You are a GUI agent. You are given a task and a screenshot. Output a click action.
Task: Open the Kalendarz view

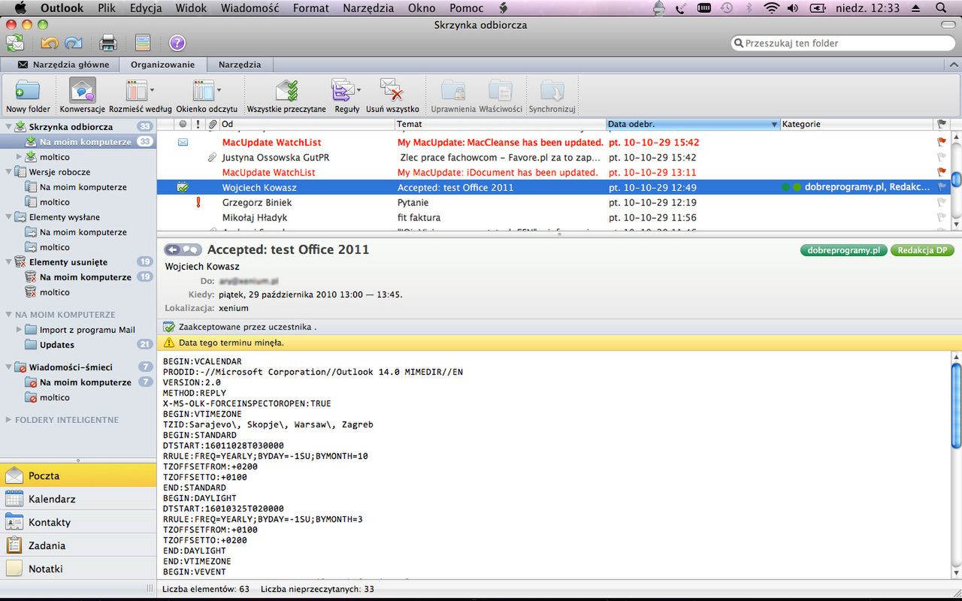pyautogui.click(x=78, y=499)
